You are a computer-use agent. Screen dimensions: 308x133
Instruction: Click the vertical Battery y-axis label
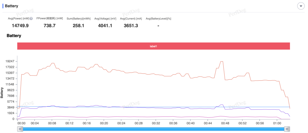(2, 93)
